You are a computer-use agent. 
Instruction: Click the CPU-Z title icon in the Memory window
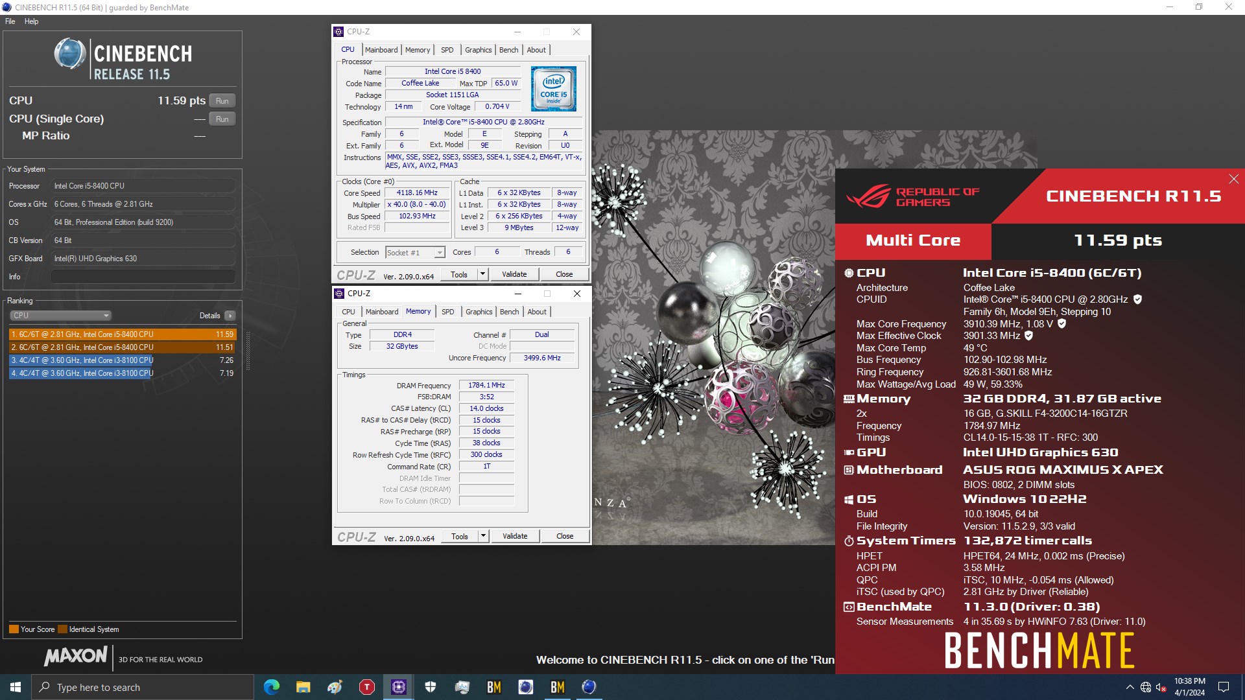(x=339, y=294)
